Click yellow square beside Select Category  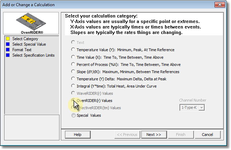pyautogui.click(x=8, y=39)
